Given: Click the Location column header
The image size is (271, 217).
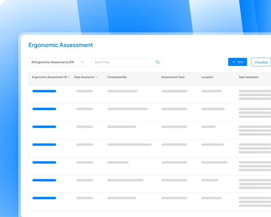Looking at the screenshot, I should [207, 77].
